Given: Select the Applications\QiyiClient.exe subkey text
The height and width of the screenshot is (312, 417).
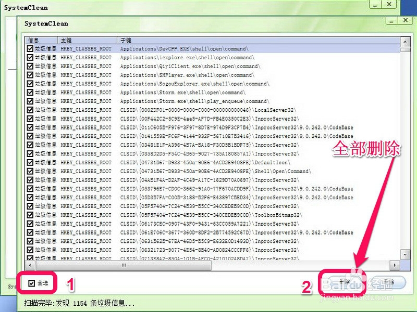Looking at the screenshot, I should [x=190, y=67].
